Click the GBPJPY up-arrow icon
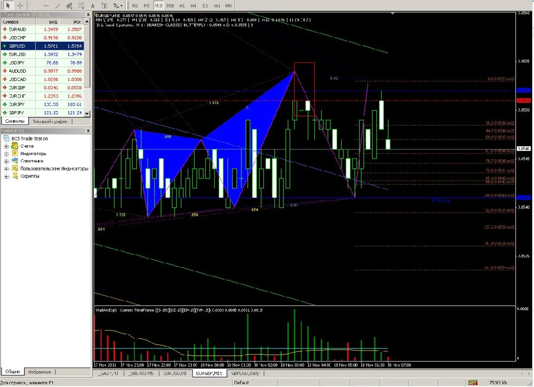Viewport: 534px width, 387px height. [5, 112]
